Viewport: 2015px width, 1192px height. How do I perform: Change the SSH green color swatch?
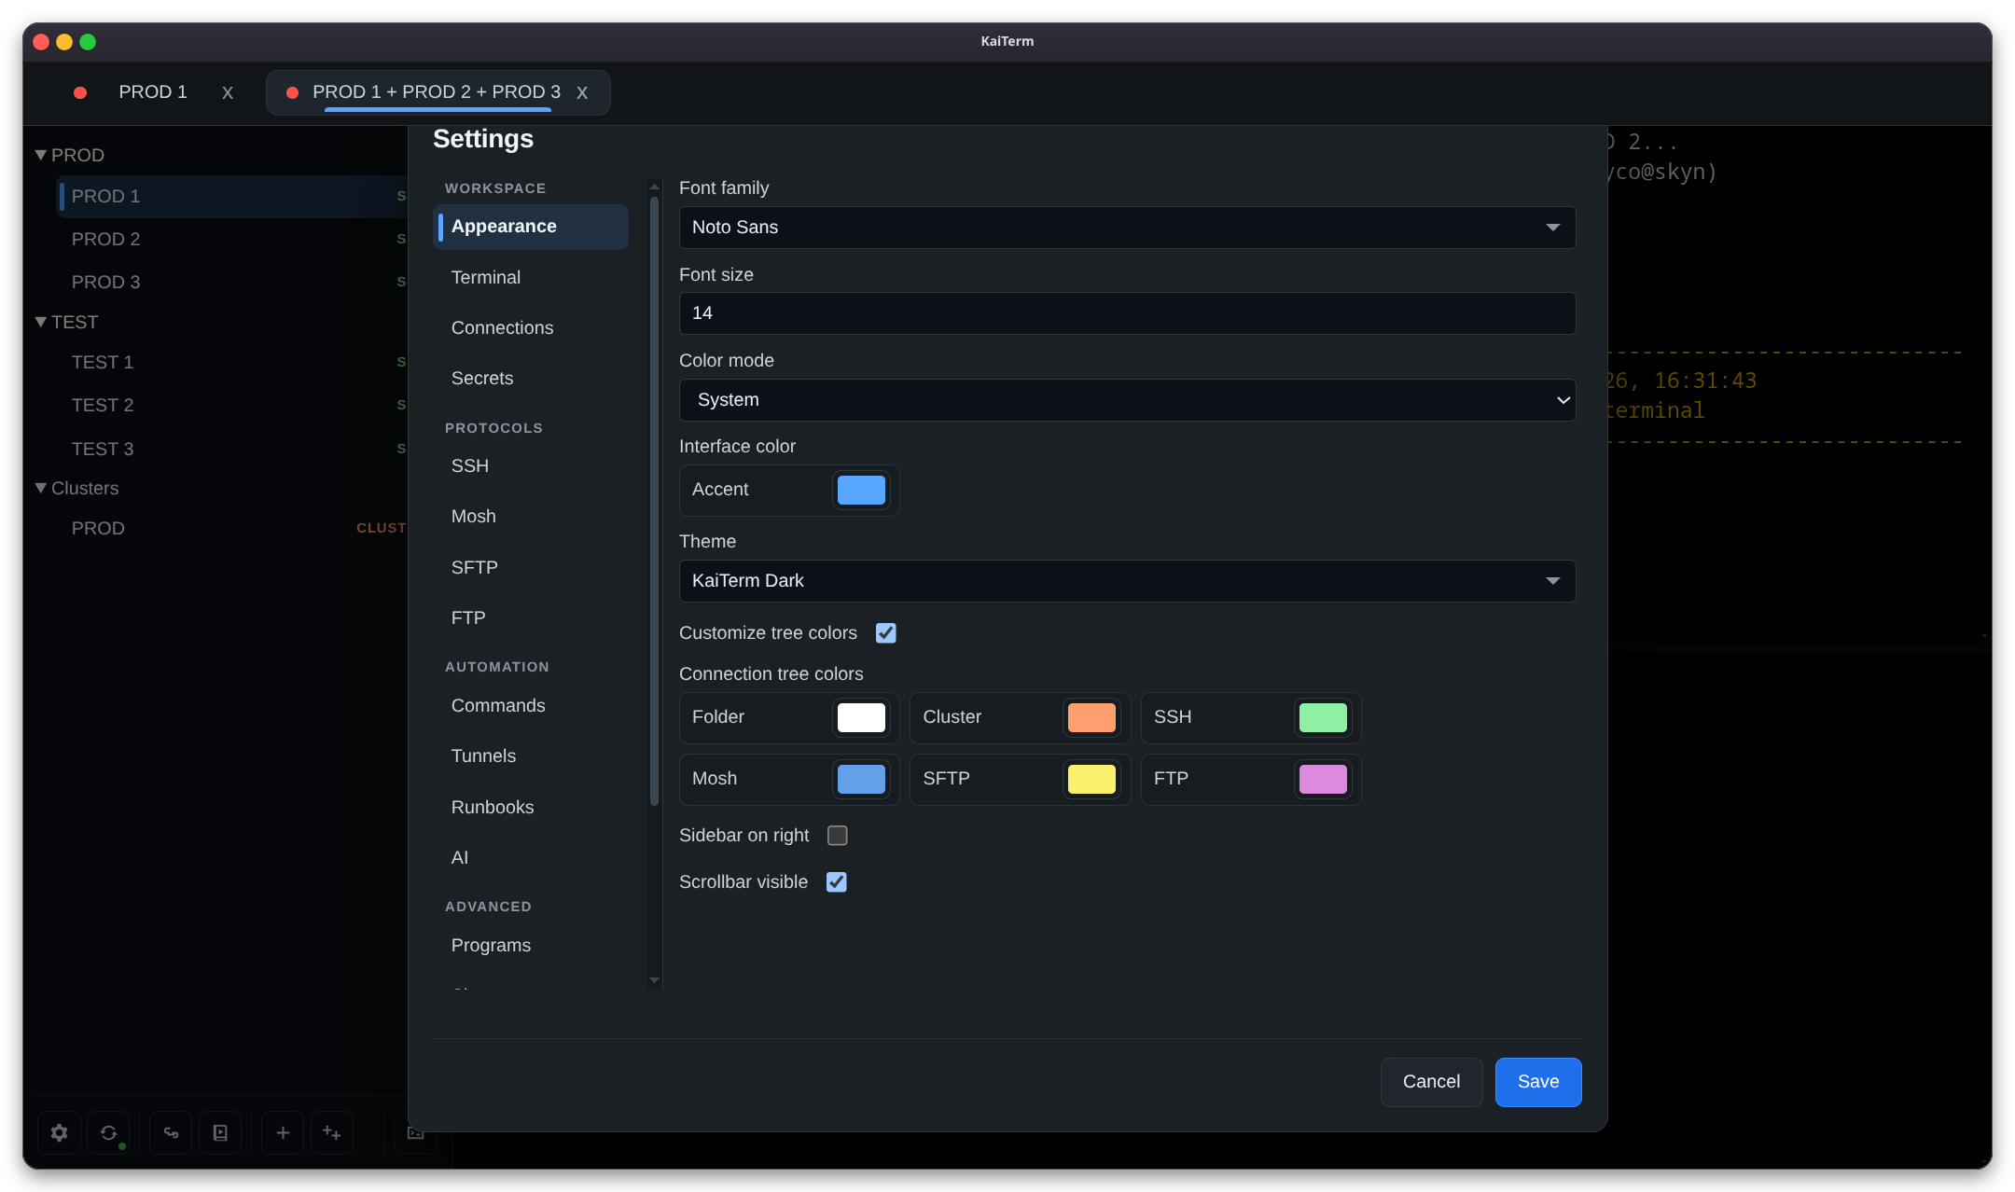click(x=1323, y=717)
